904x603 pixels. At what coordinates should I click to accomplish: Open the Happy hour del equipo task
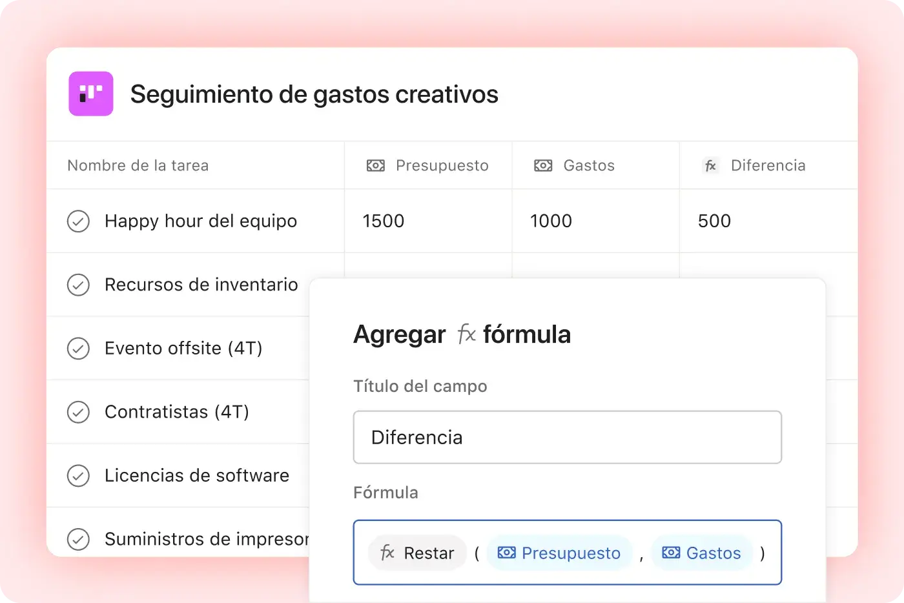[201, 221]
